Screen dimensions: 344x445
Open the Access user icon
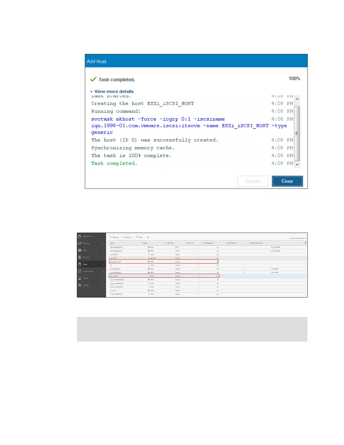click(80, 278)
